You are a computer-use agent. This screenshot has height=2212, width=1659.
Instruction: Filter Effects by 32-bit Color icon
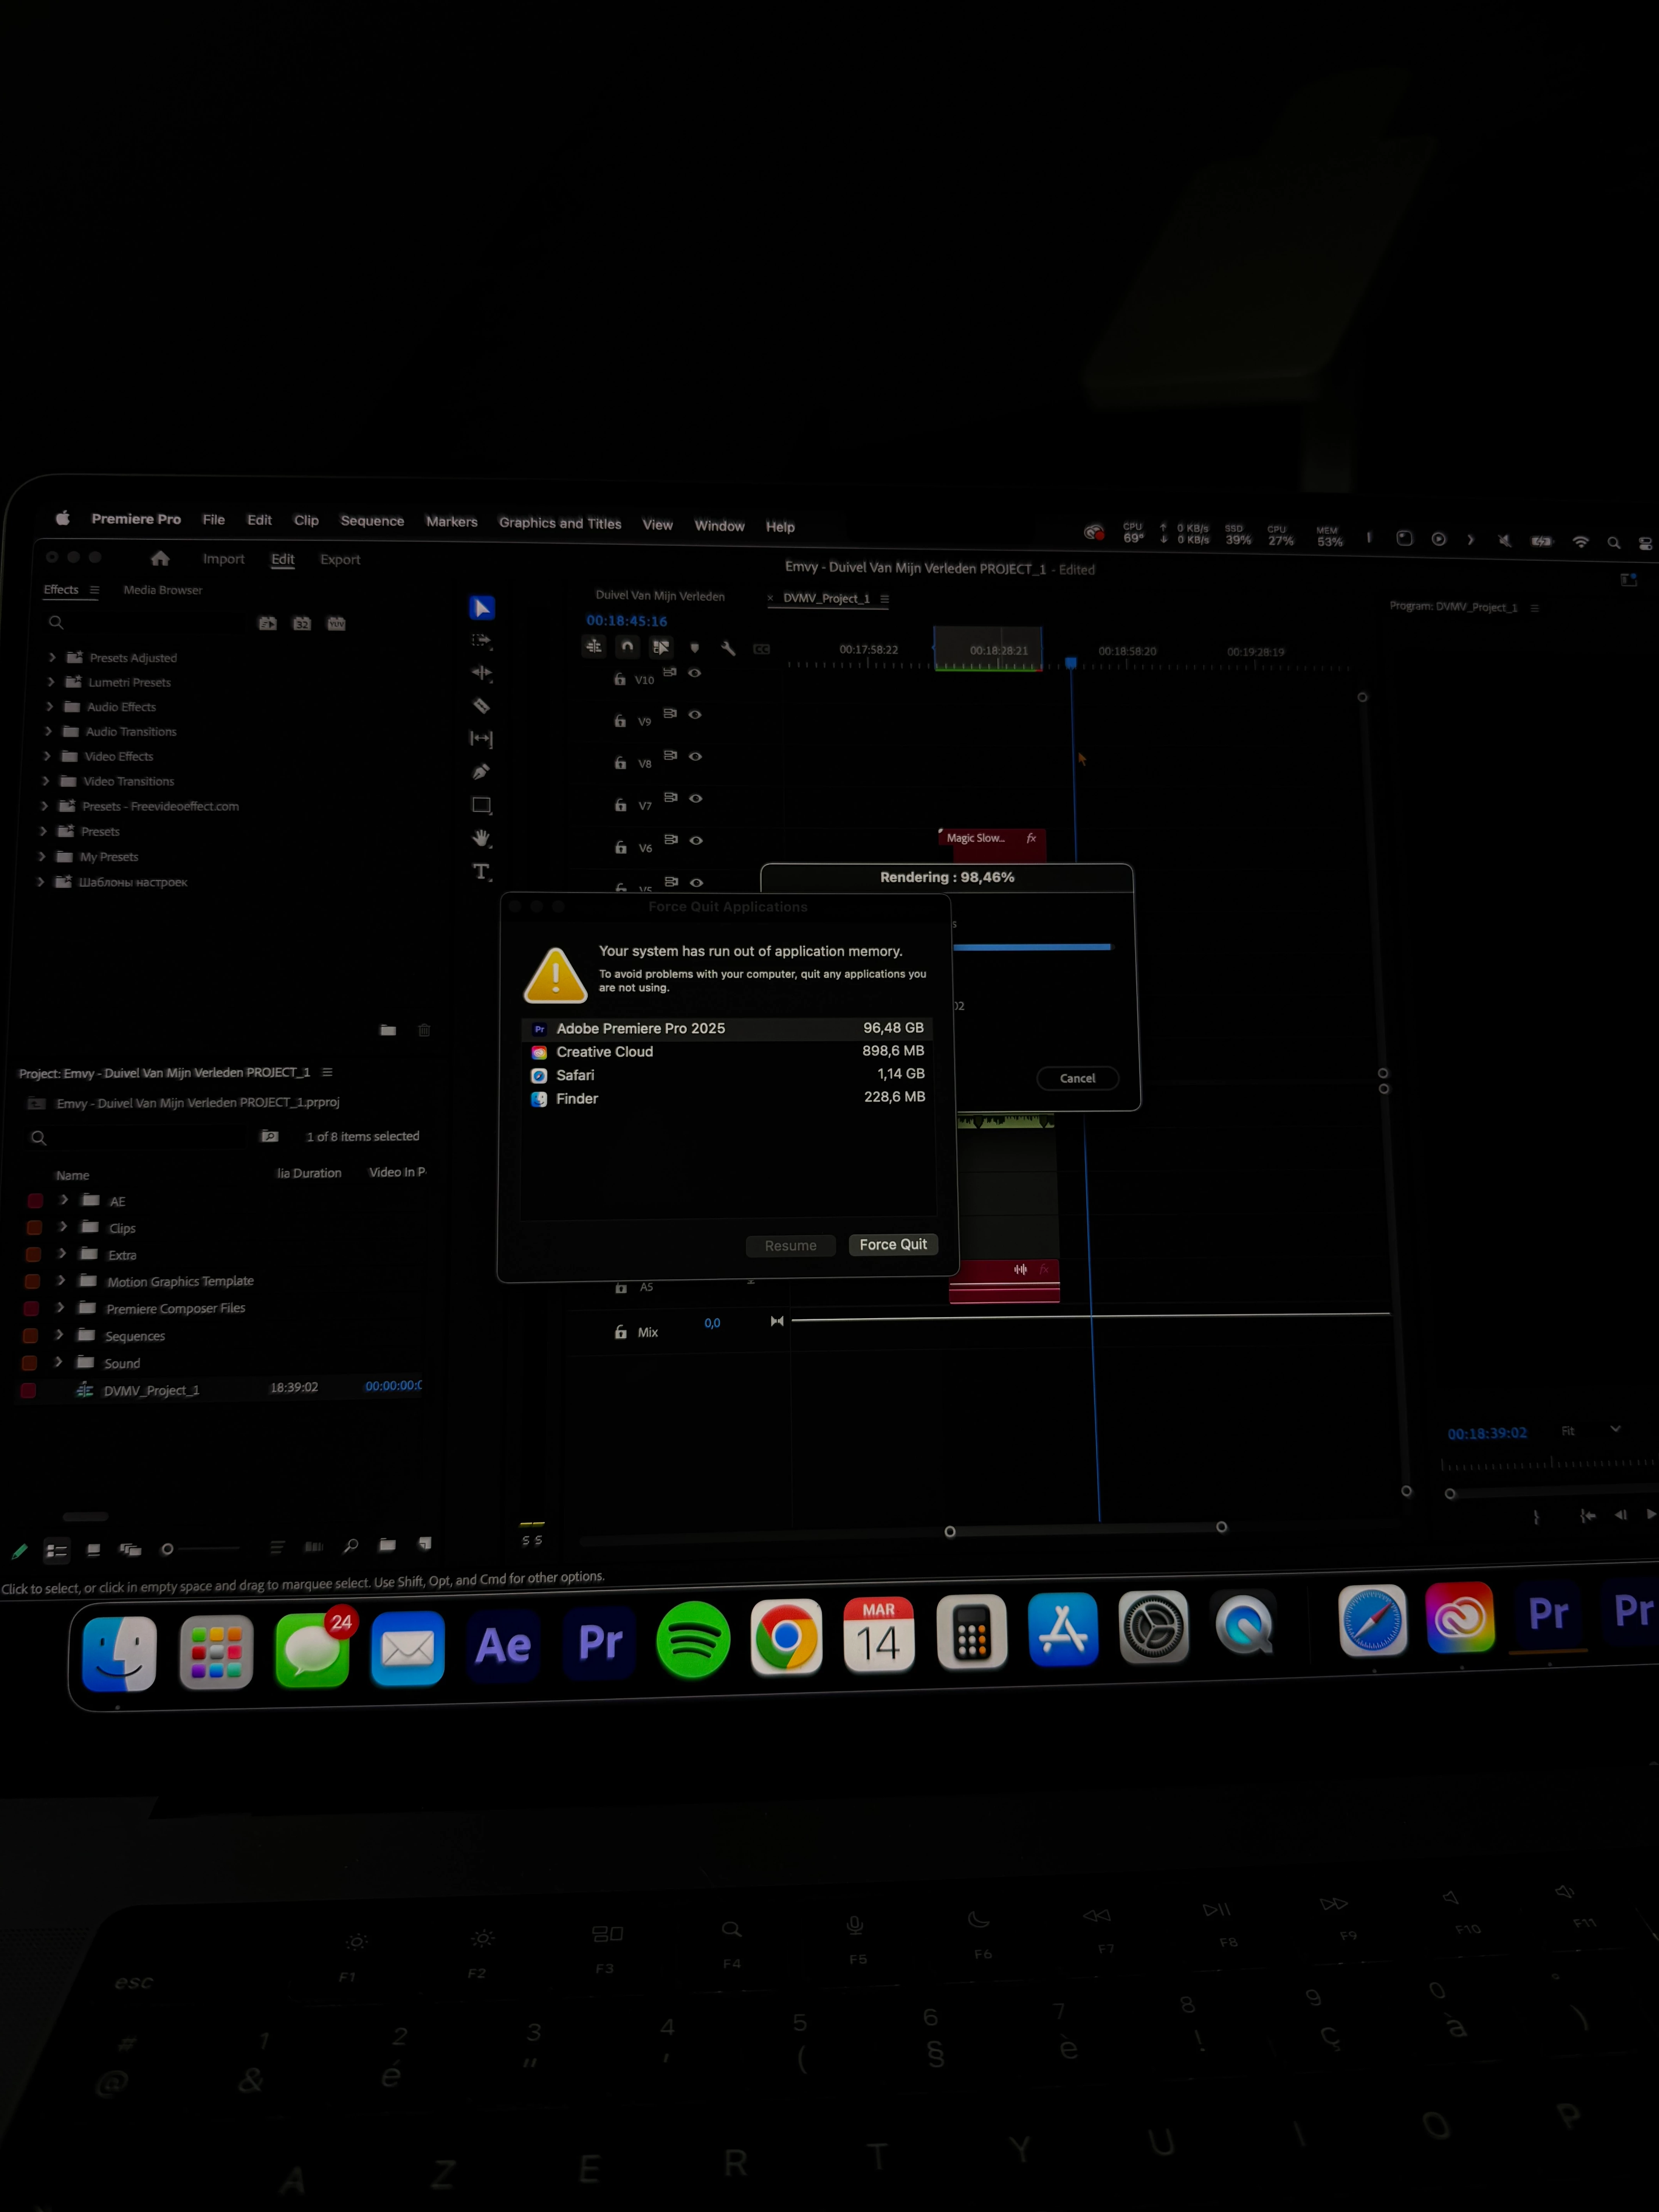click(x=302, y=623)
